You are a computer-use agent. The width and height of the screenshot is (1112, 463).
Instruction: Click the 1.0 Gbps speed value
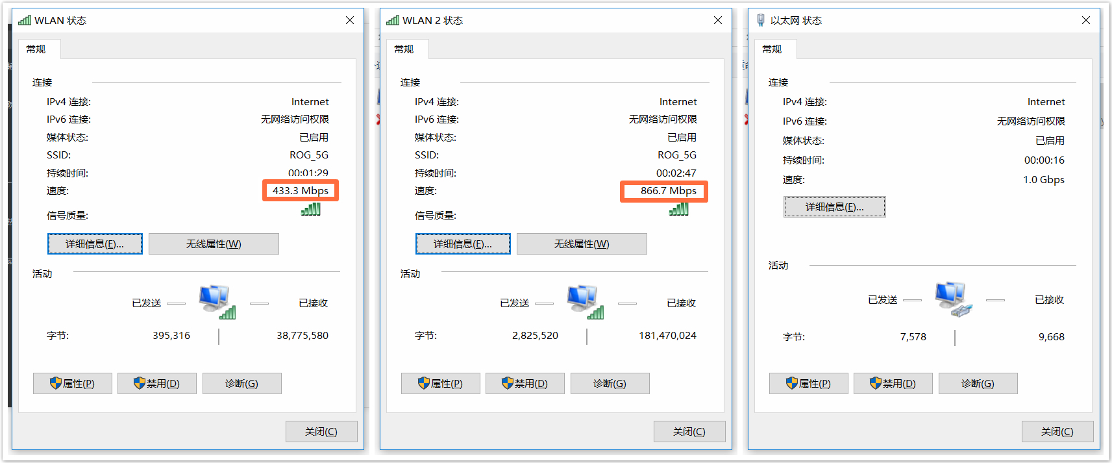1044,180
